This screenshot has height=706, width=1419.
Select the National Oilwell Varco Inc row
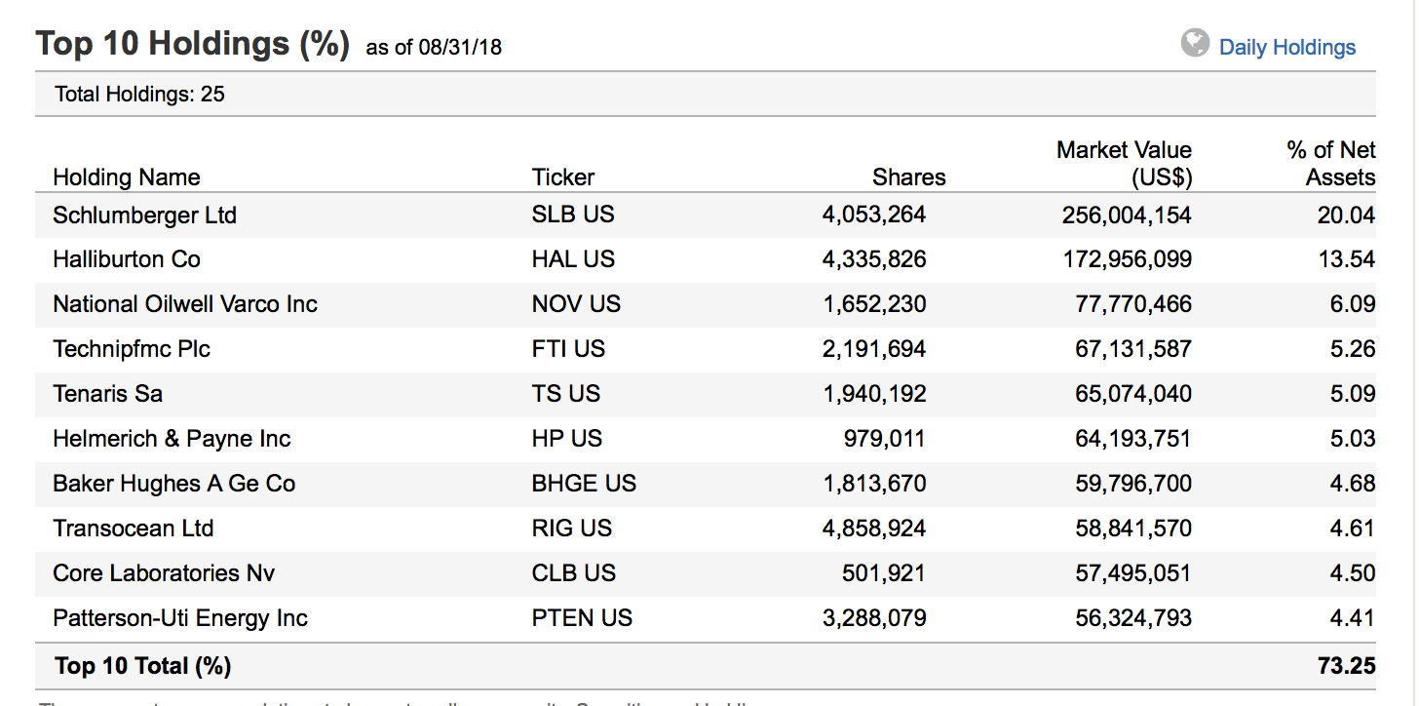pos(184,303)
